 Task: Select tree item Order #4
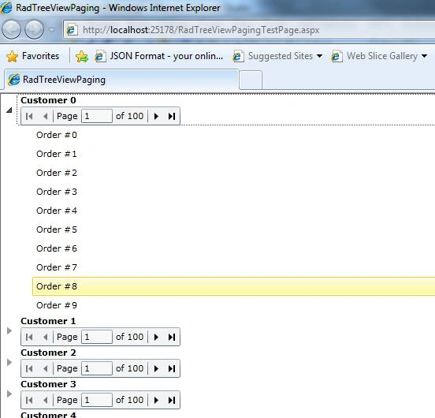coord(57,211)
